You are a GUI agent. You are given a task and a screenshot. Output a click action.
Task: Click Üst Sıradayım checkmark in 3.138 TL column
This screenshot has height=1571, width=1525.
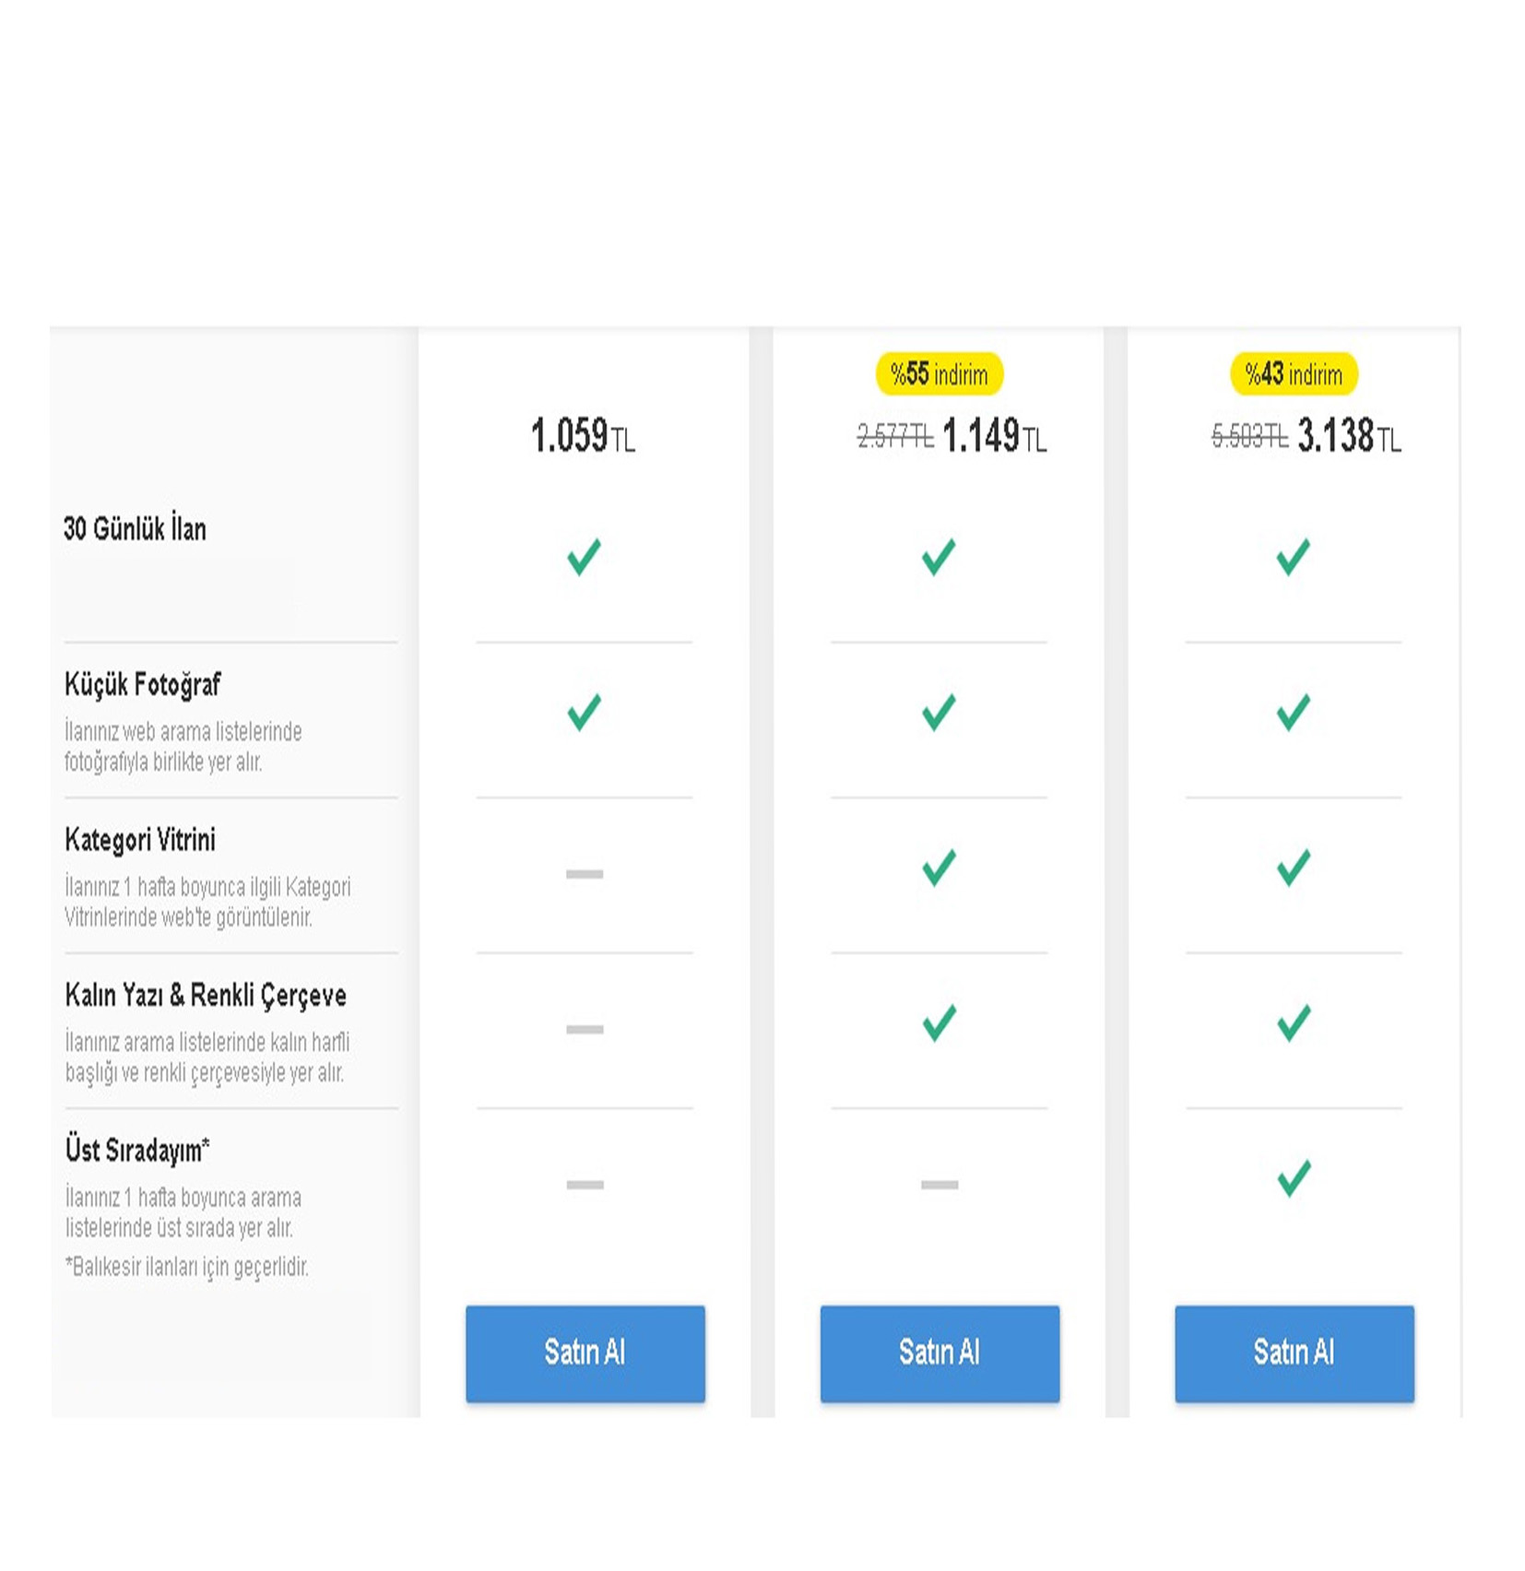1293,1177
